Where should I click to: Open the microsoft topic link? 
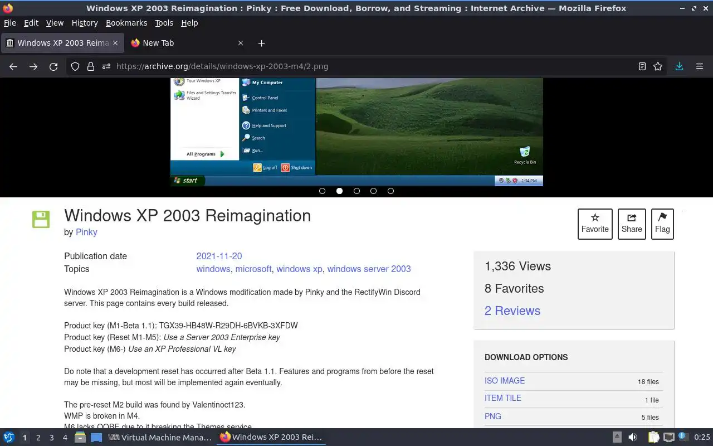(253, 269)
